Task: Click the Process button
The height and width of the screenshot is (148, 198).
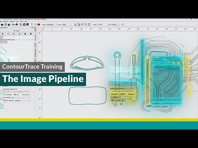Action: 17,31
